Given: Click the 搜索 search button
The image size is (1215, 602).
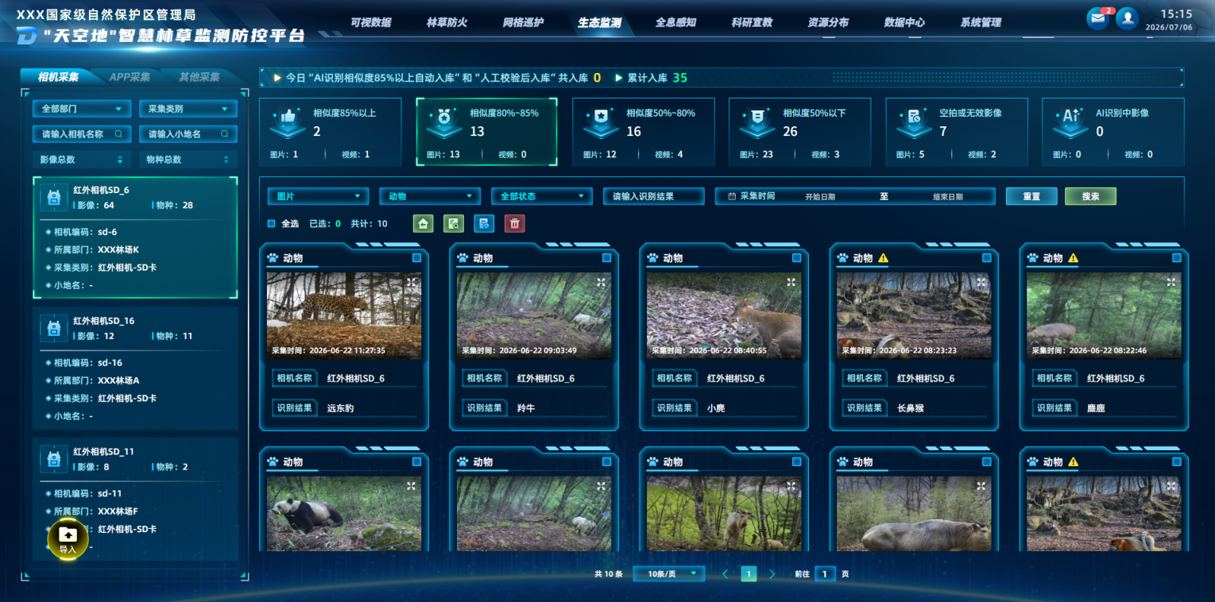Looking at the screenshot, I should click(x=1090, y=196).
